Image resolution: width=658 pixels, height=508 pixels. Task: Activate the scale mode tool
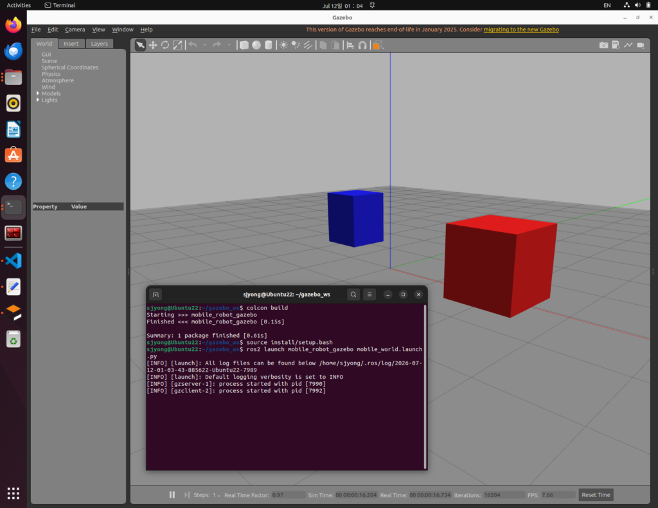[177, 45]
